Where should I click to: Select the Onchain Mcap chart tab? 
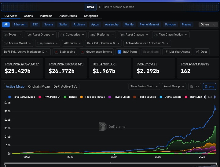tap(39, 86)
